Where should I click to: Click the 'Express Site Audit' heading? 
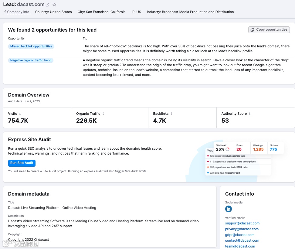[x=29, y=139]
